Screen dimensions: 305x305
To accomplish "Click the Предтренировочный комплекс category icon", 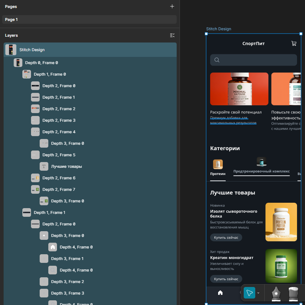I will click(261, 162).
